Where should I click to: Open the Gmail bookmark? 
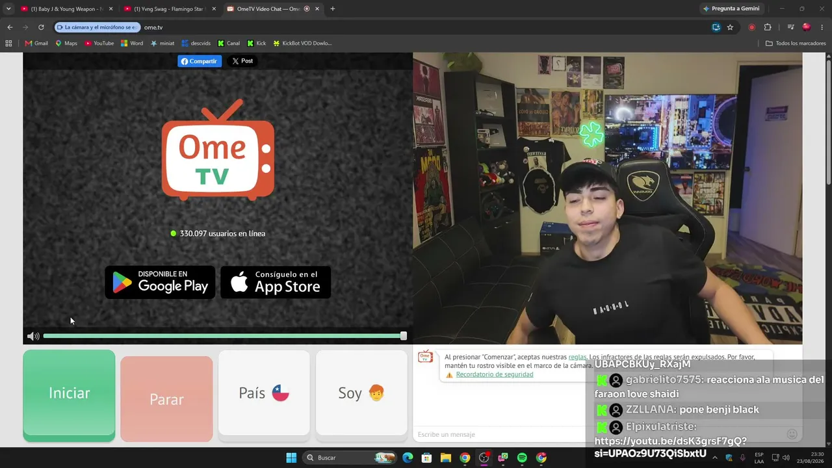36,44
